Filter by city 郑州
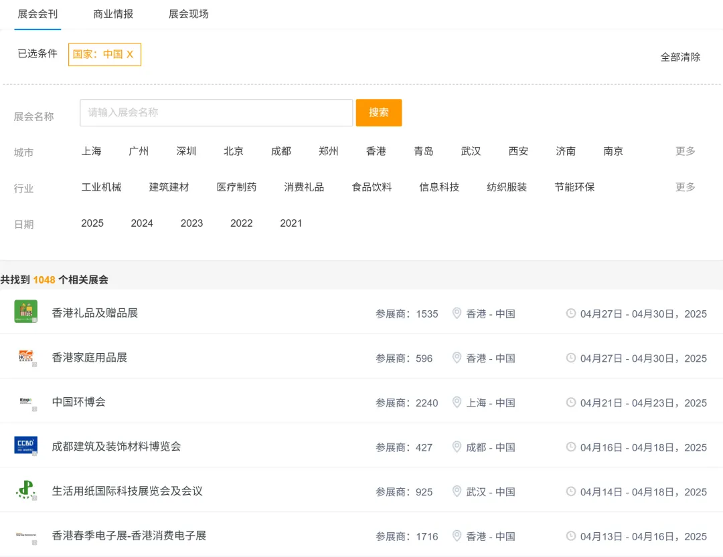 (x=329, y=151)
